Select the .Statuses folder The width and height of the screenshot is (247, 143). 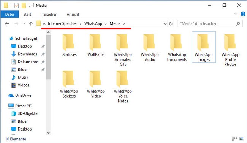69,45
